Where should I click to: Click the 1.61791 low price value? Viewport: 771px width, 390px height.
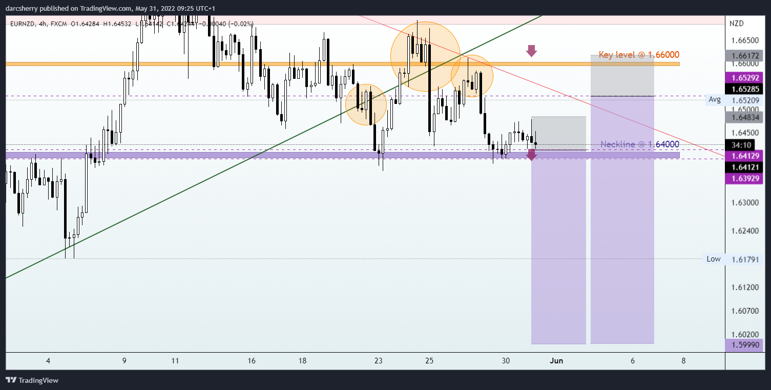pos(745,259)
